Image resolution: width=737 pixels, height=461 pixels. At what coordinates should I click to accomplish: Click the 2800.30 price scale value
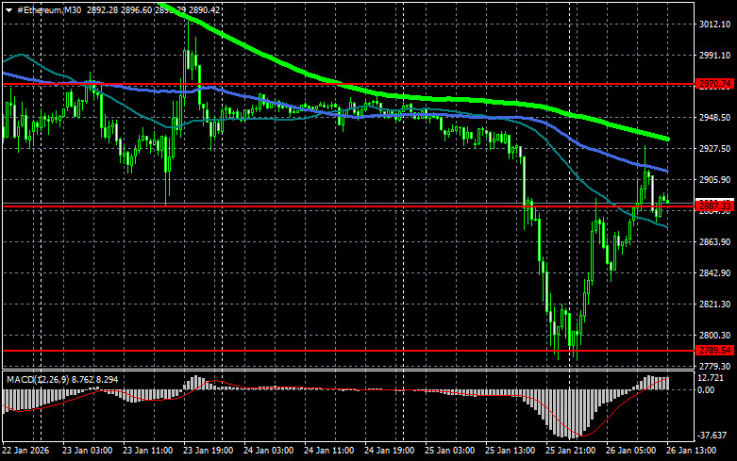coord(714,336)
